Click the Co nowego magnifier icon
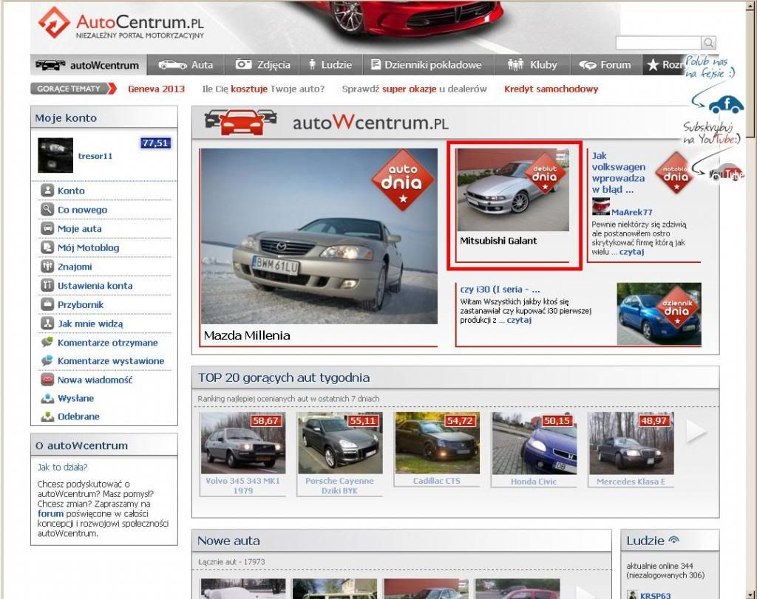This screenshot has height=599, width=757. [47, 209]
